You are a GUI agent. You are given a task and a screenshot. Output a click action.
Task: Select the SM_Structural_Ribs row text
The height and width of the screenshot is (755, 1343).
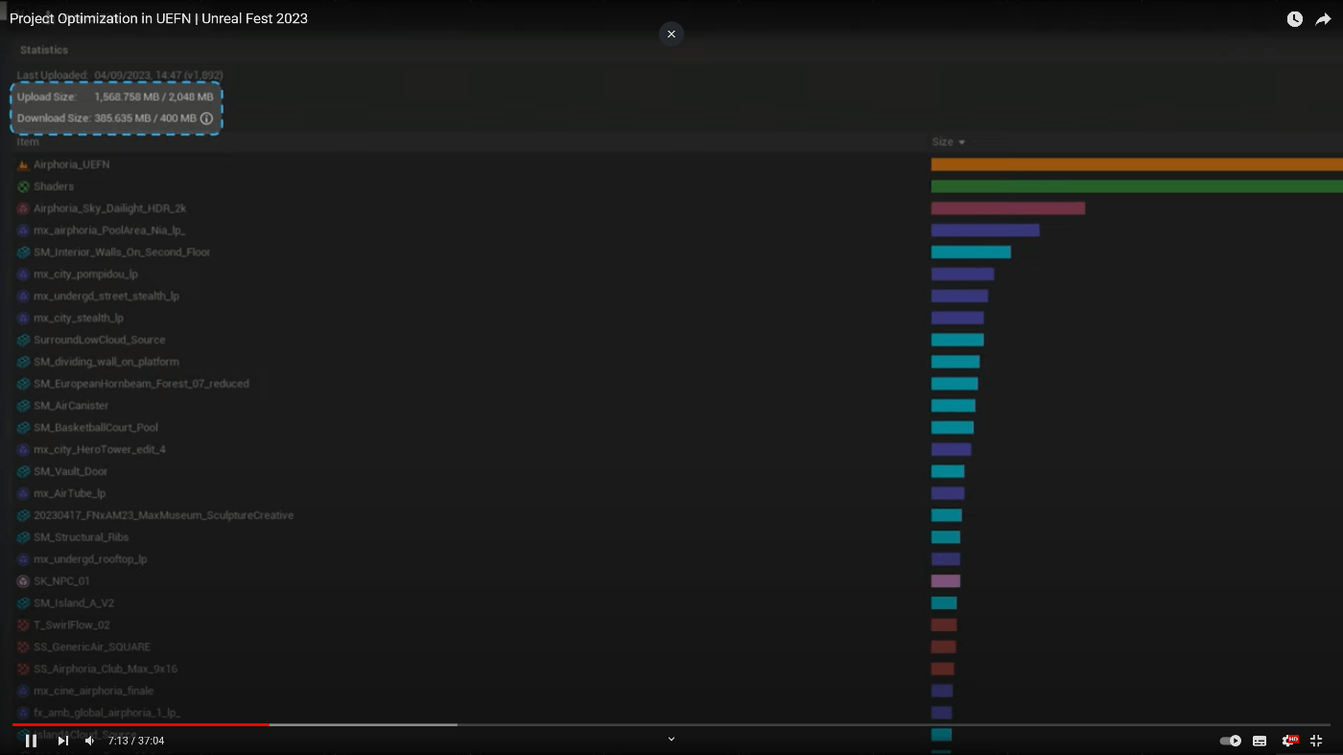tap(81, 537)
